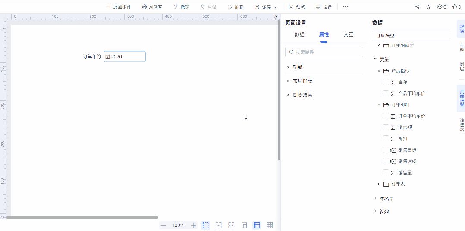This screenshot has width=465, height=231.
Task: Check the 折扣 checkbox
Action: 386,139
